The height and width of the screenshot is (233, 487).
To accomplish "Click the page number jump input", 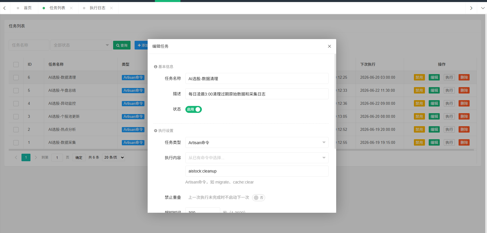I will pyautogui.click(x=57, y=157).
